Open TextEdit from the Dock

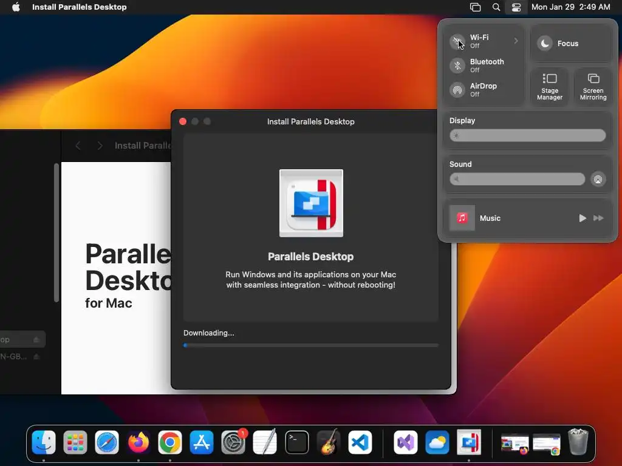pos(265,442)
